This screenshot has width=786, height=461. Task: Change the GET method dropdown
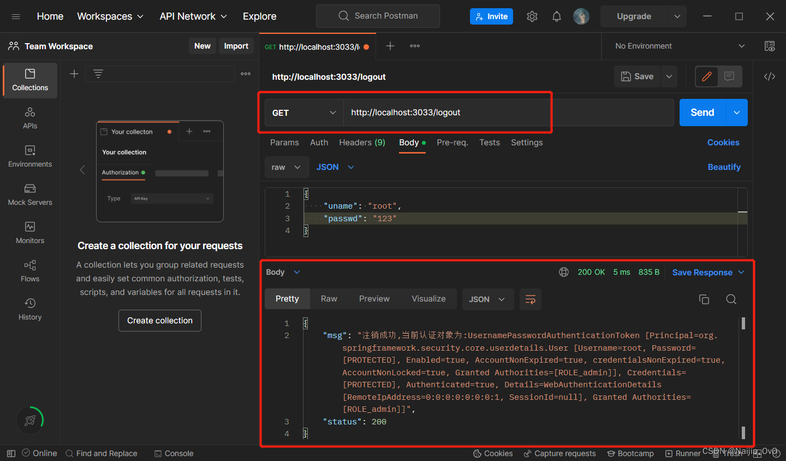click(304, 113)
